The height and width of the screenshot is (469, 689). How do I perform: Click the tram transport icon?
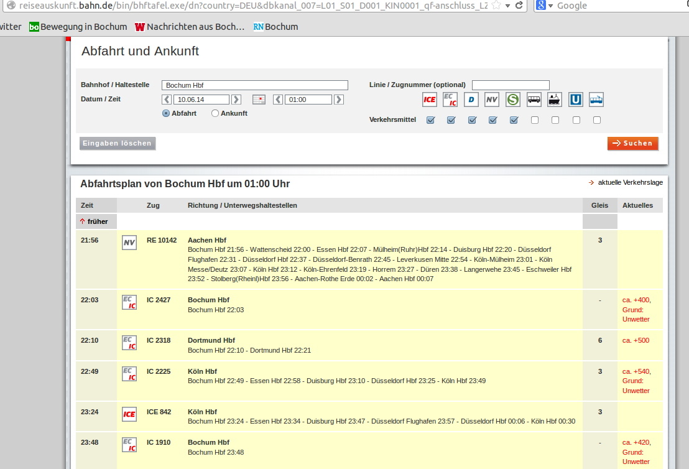(x=596, y=100)
